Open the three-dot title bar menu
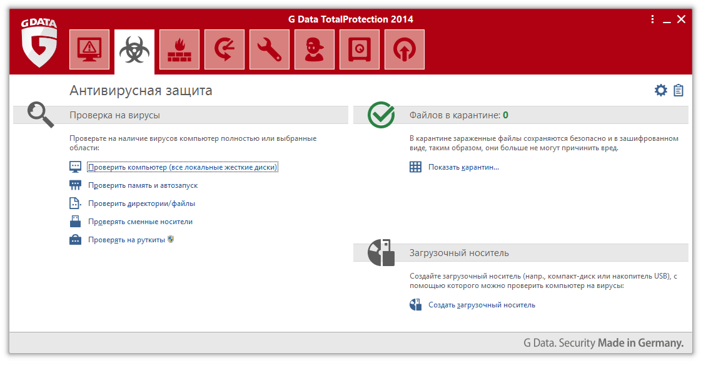Screen dimensions: 701x365 [653, 19]
